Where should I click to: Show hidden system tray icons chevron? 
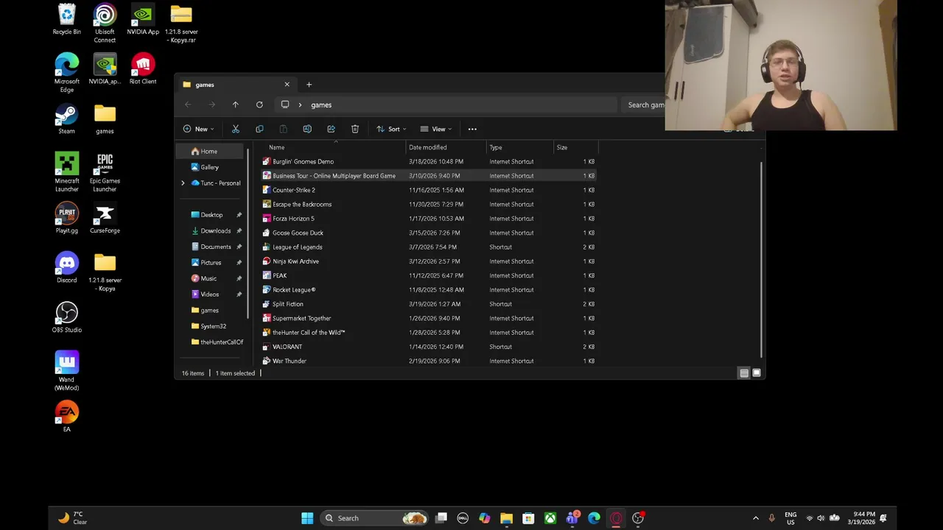point(755,518)
